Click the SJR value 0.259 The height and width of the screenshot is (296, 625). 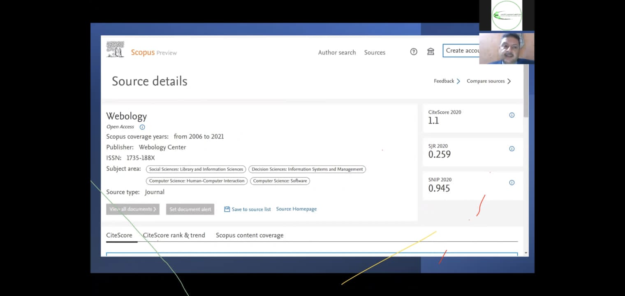click(x=440, y=155)
